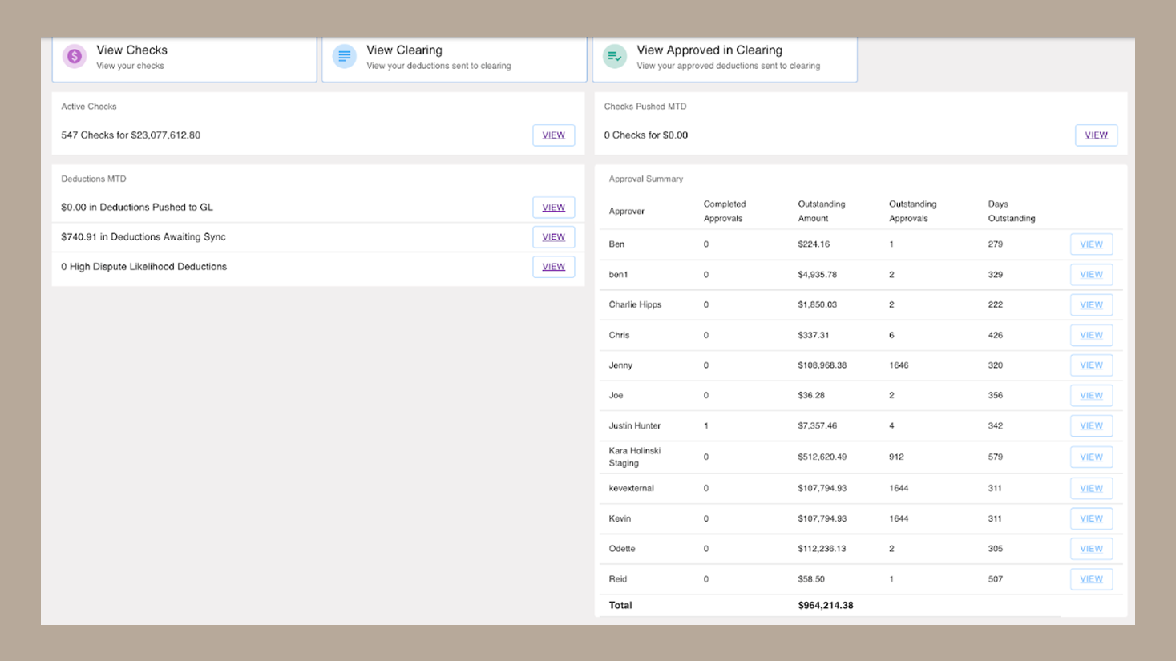Click the blue lines View Clearing icon
The height and width of the screenshot is (661, 1176).
(345, 56)
